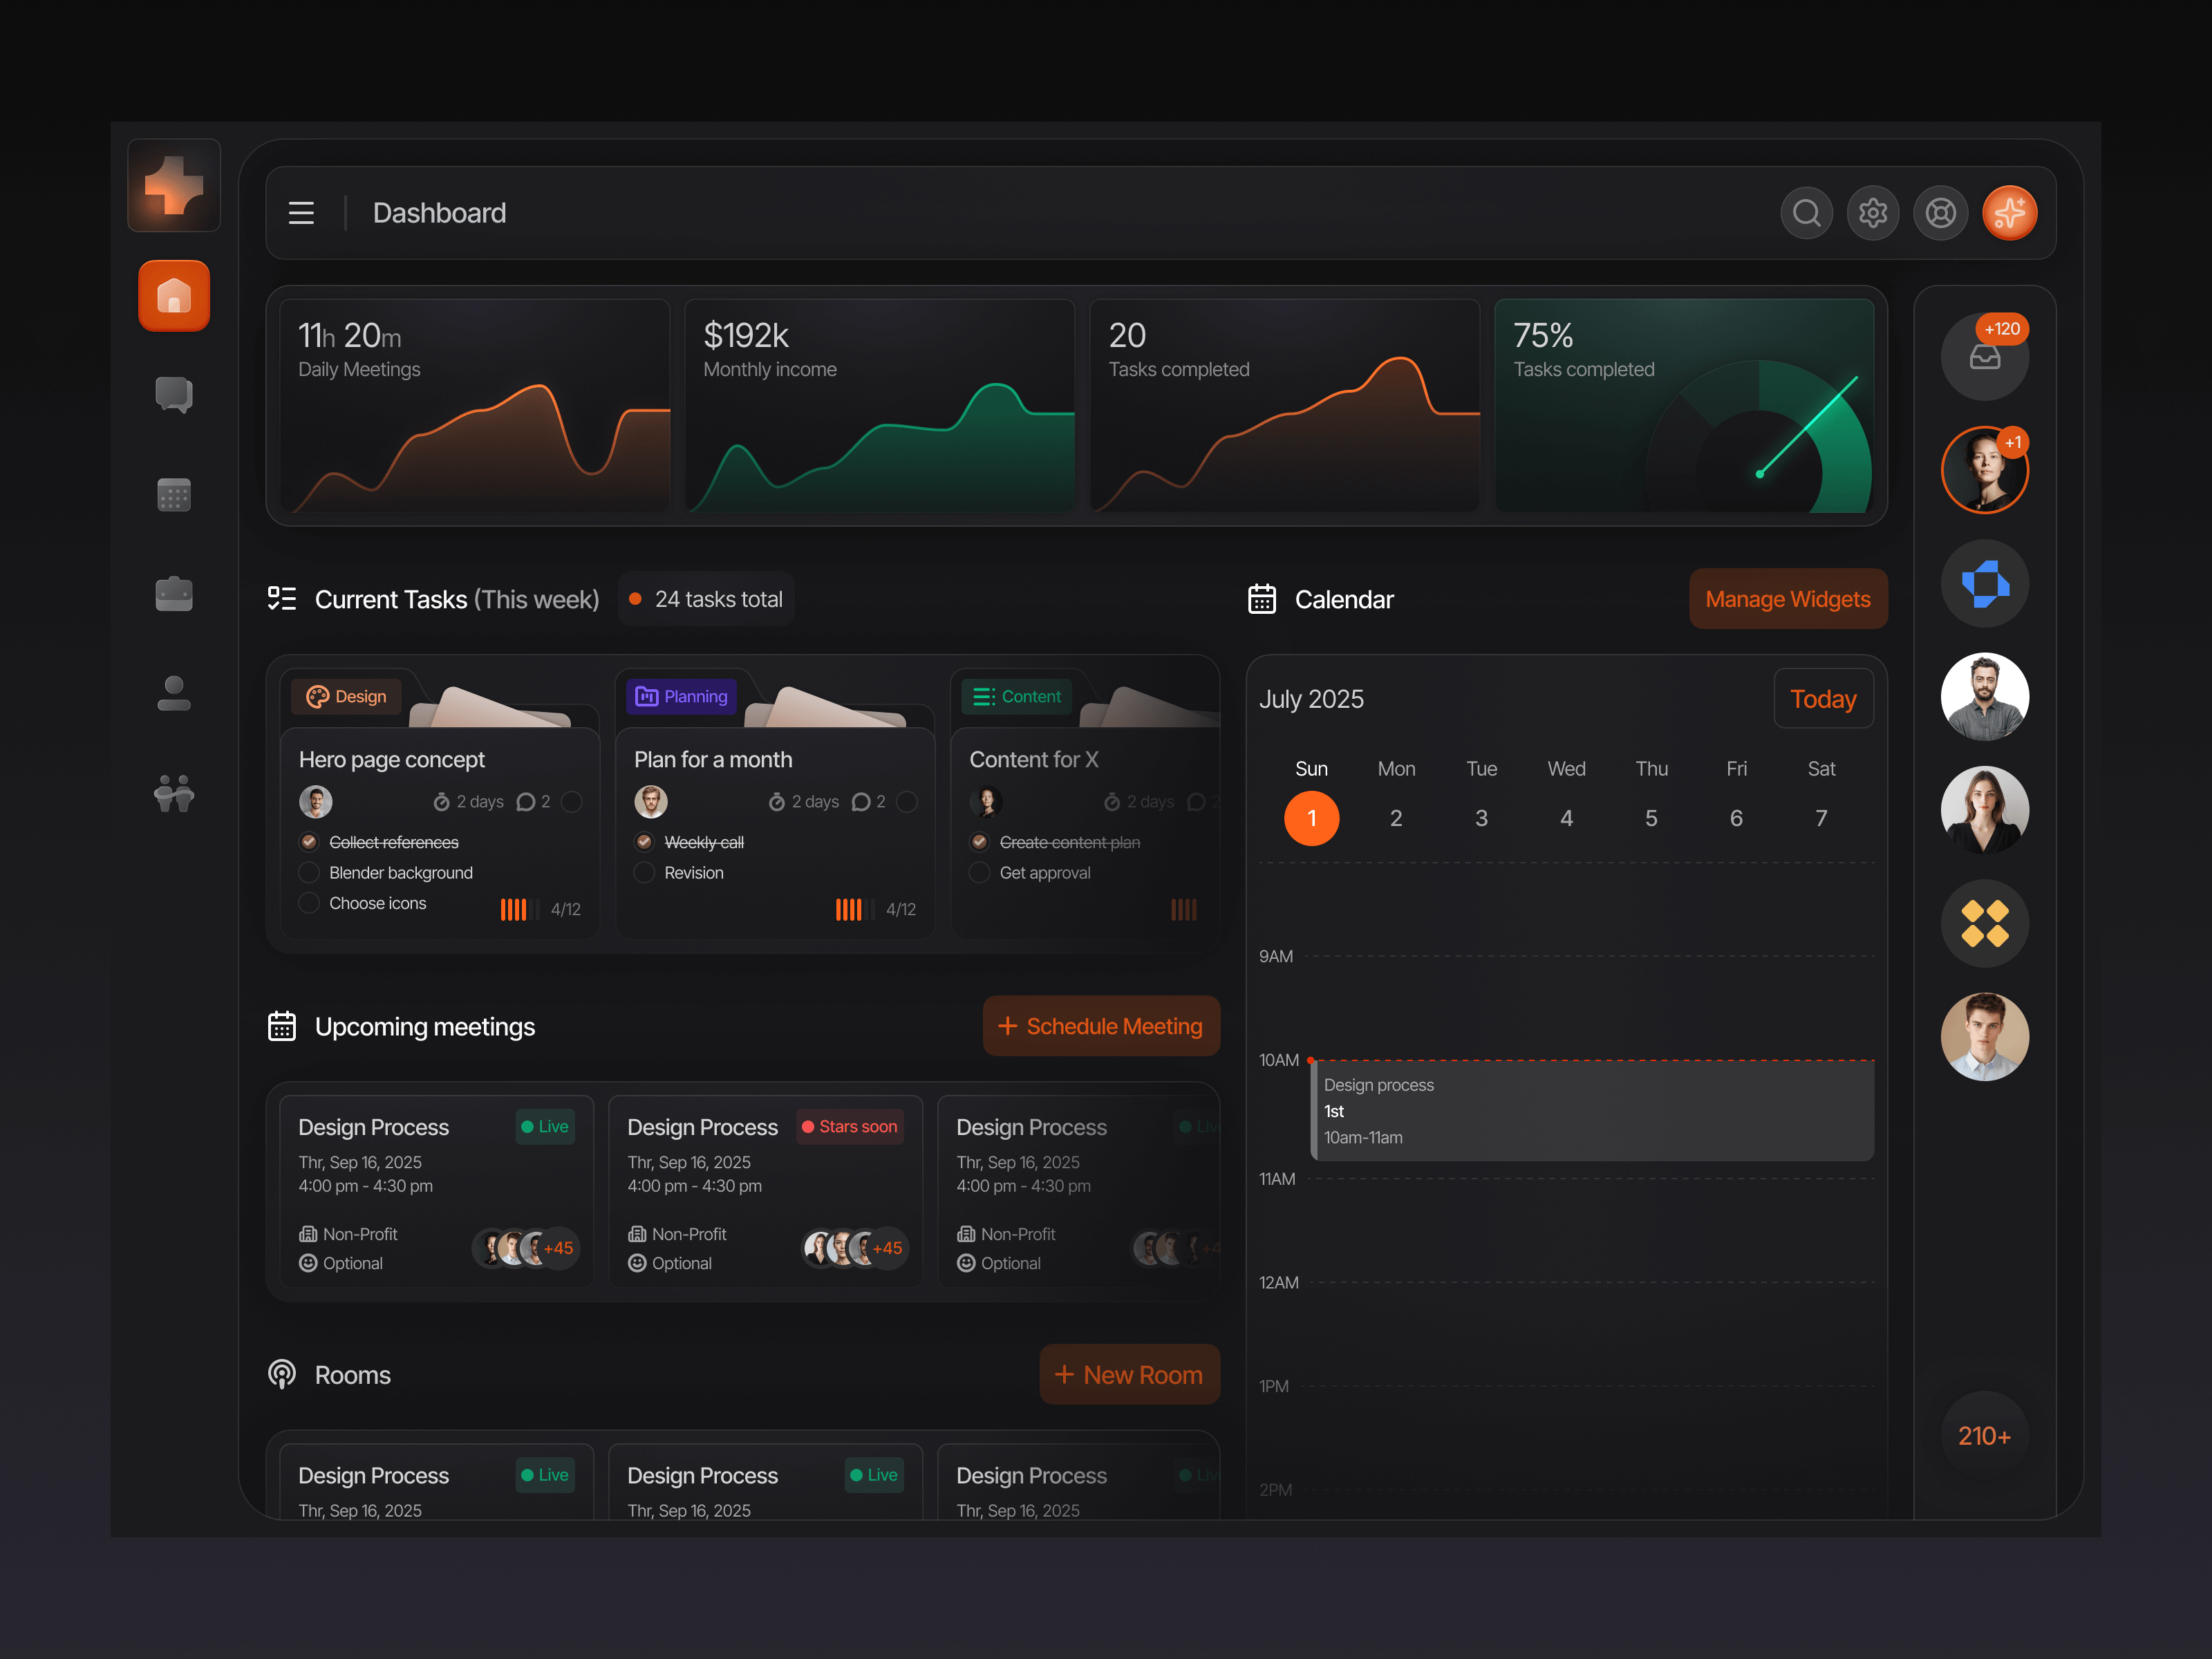Open the inbox bubble showing +120 notifications

pos(1984,356)
